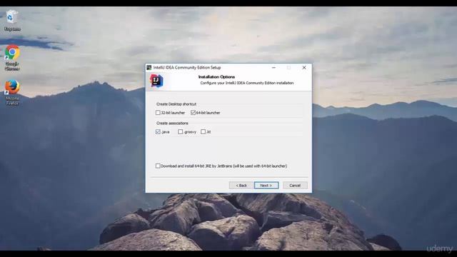Cancel the IntelliJ IDEA setup

295,186
